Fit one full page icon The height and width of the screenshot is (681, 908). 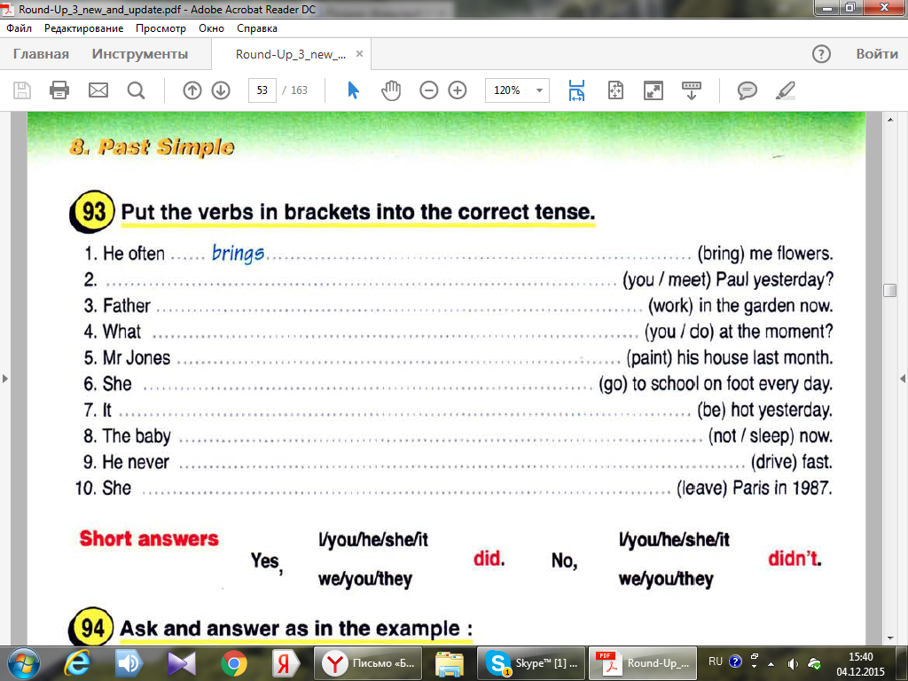click(x=615, y=90)
